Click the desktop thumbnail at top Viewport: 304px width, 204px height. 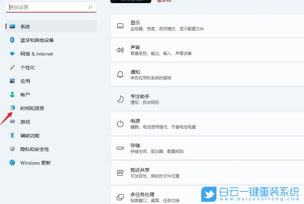(131, 1)
